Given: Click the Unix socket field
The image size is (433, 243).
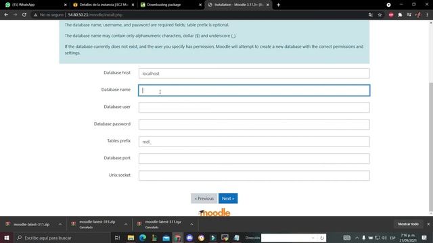Looking at the screenshot, I should [x=254, y=175].
